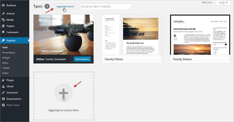Open the Widget submenu item
The height and width of the screenshot is (122, 234).
coord(6,58)
